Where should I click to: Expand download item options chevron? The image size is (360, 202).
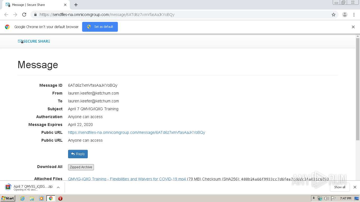click(58, 187)
